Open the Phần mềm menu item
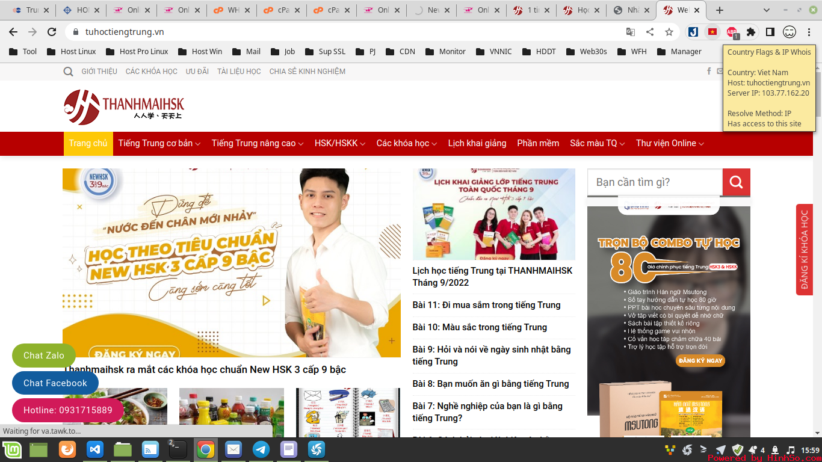Image resolution: width=822 pixels, height=462 pixels. (x=538, y=143)
